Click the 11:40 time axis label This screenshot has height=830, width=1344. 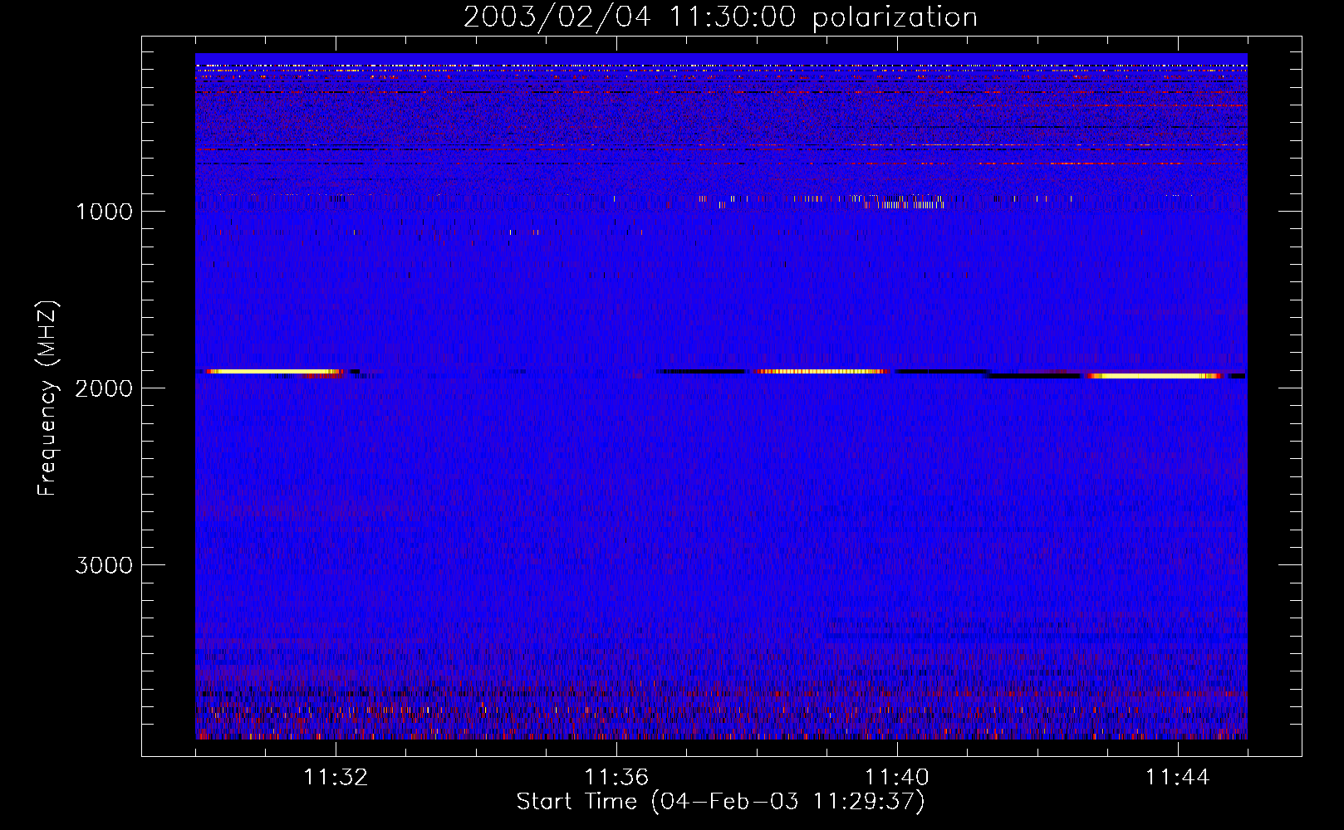[x=897, y=778]
